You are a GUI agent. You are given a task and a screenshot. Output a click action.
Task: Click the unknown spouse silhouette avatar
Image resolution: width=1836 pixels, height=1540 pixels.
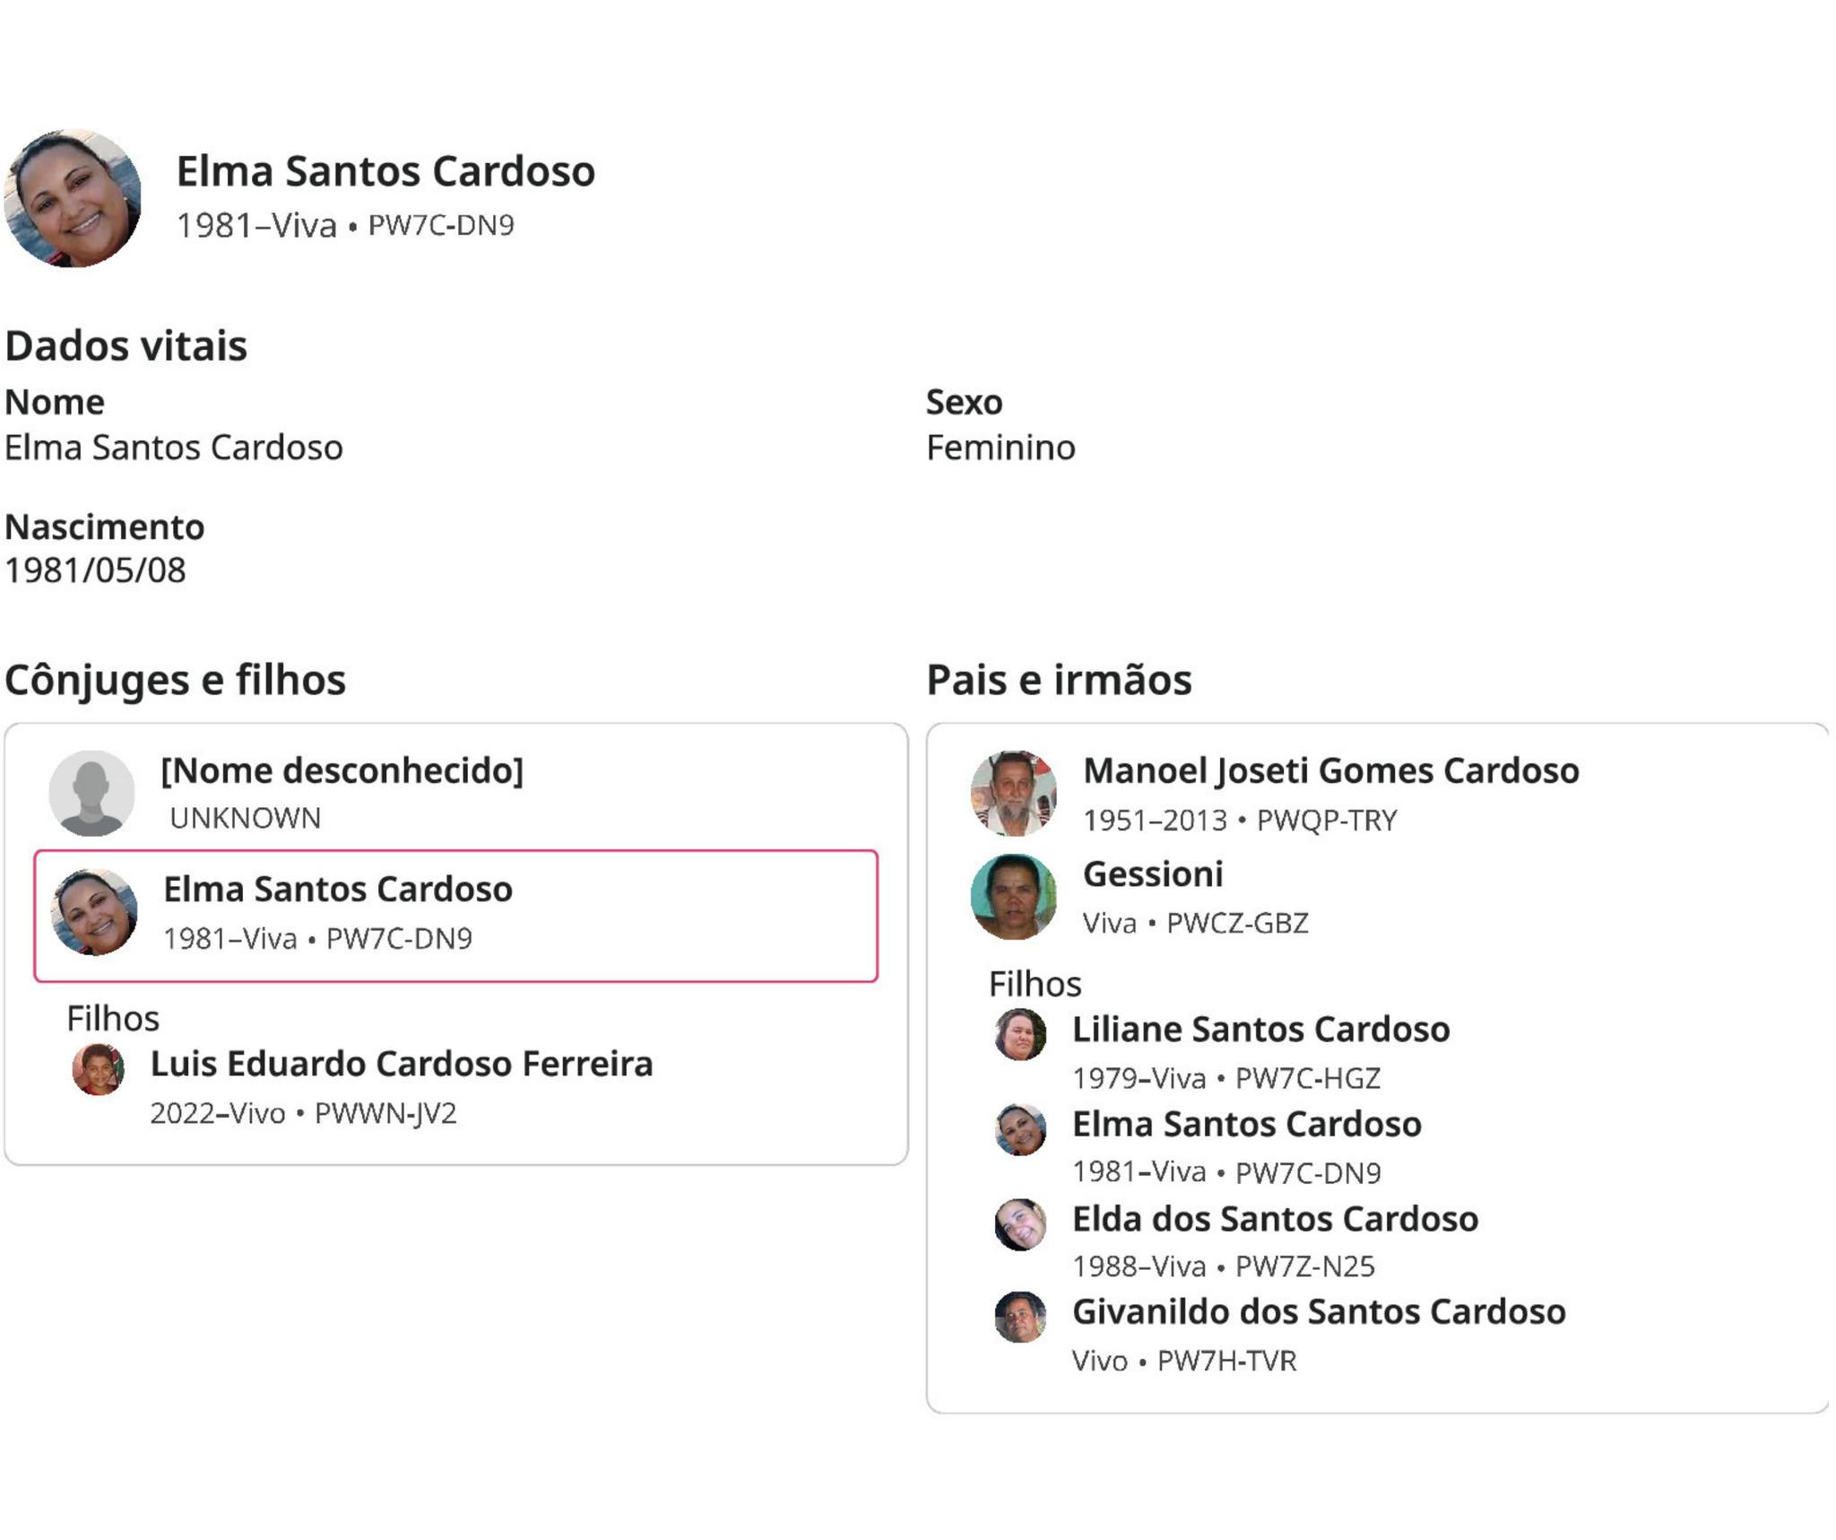click(x=91, y=793)
